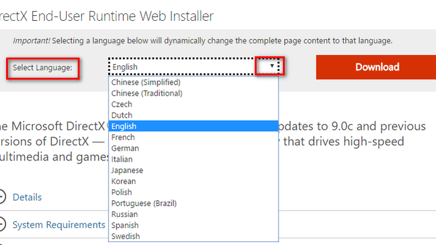Image resolution: width=436 pixels, height=245 pixels.
Task: Select Chinese (Simplified) from the list
Action: tap(194, 82)
